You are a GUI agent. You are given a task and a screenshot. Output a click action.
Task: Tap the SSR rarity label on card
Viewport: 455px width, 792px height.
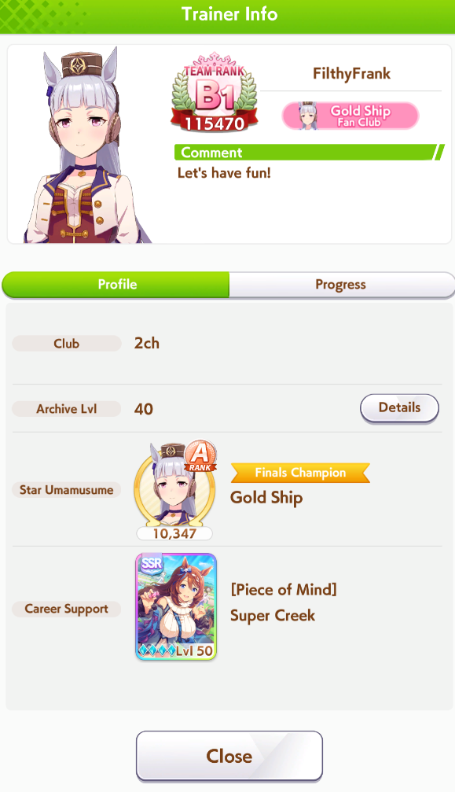click(x=152, y=562)
